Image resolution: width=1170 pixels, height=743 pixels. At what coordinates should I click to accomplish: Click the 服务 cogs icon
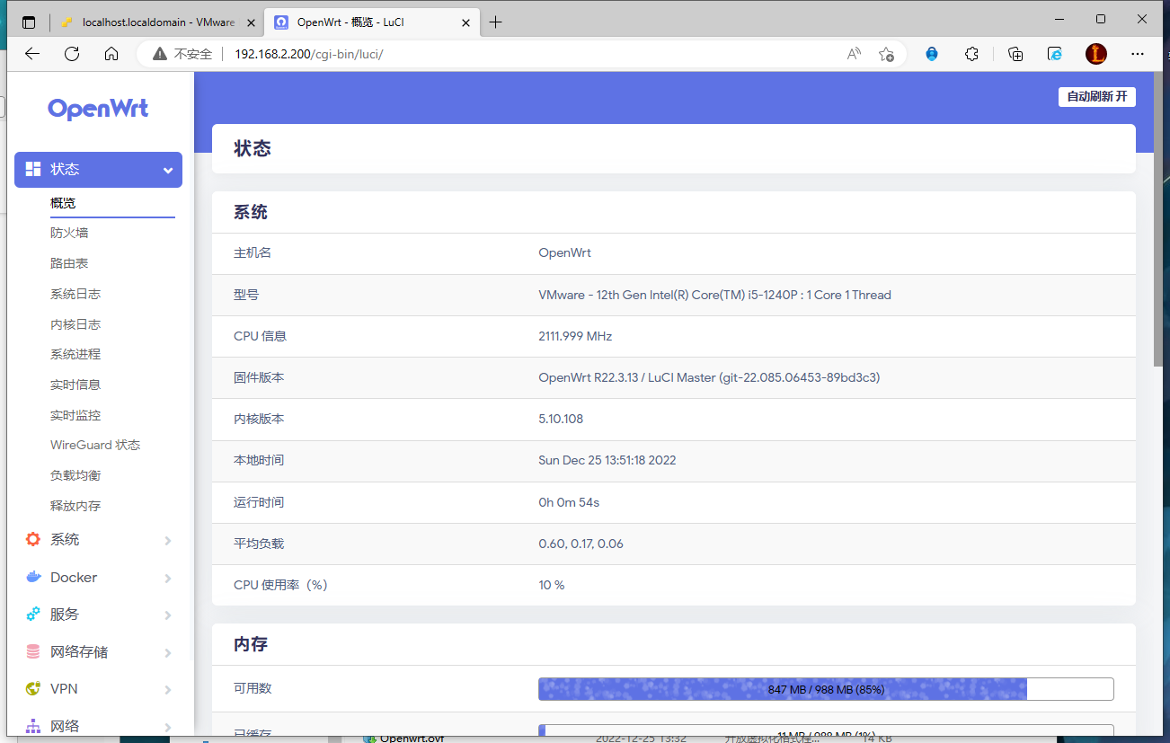click(x=33, y=614)
